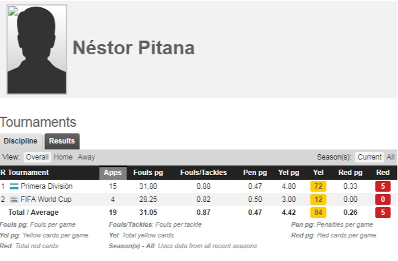The height and width of the screenshot is (261, 398).
Task: Click Néstor Pitana's silhouette profile picture
Action: click(x=37, y=50)
